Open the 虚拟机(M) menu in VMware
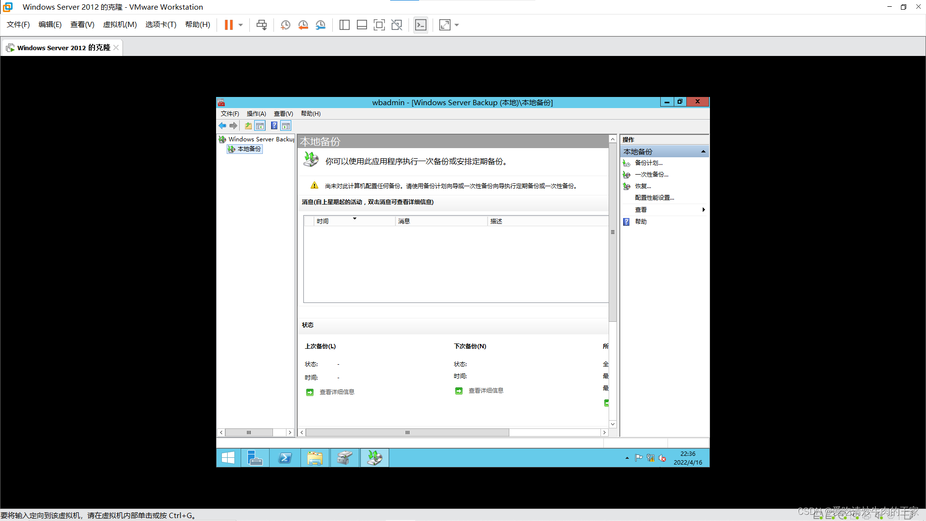The image size is (926, 521). pyautogui.click(x=120, y=25)
